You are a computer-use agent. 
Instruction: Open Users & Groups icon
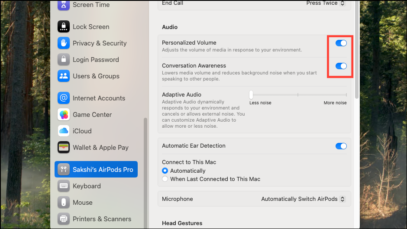pyautogui.click(x=64, y=76)
